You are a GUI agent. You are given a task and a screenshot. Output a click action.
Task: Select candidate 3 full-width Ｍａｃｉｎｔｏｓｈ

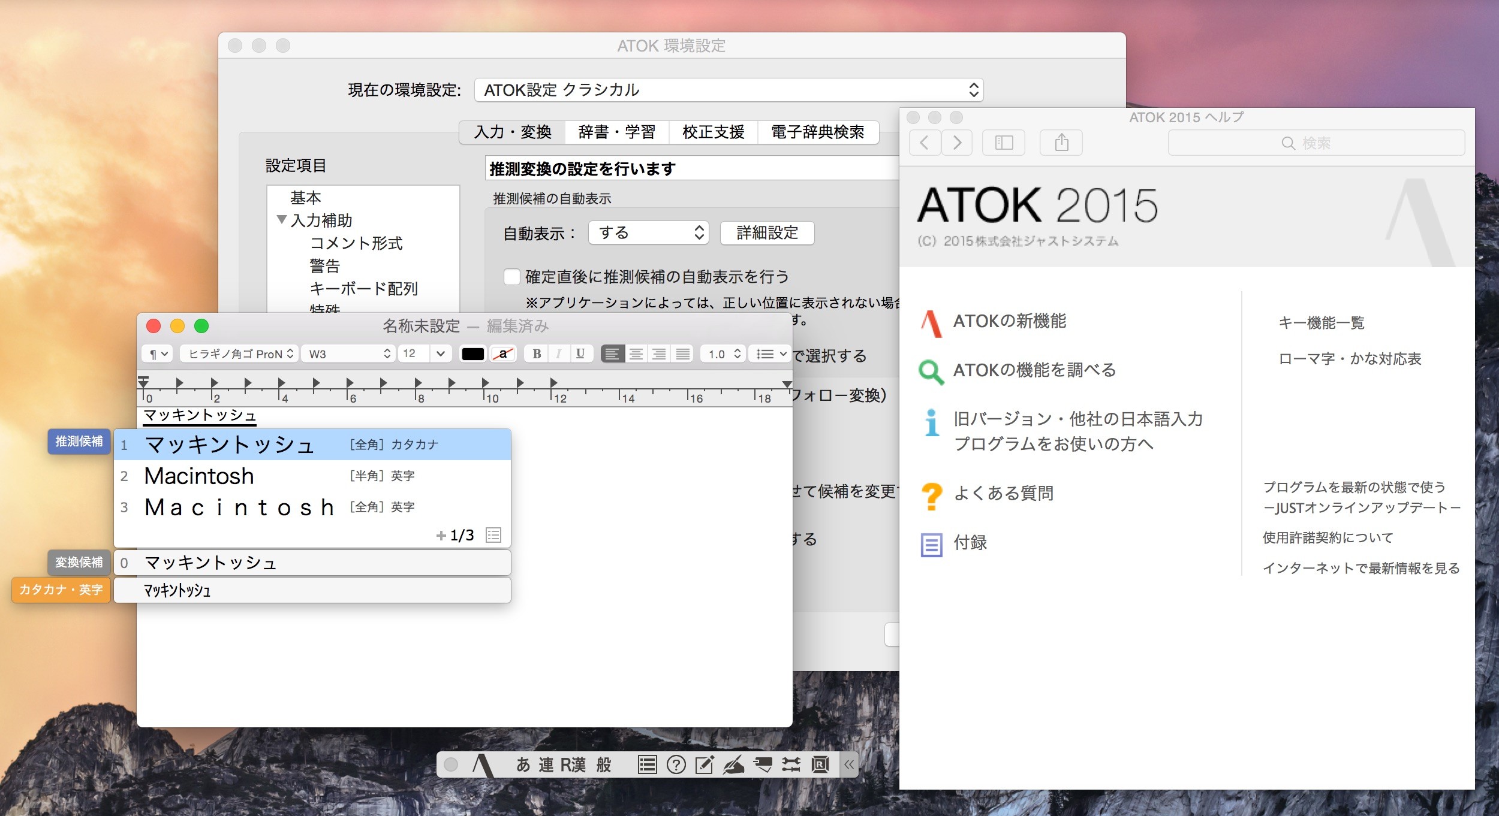(x=312, y=507)
